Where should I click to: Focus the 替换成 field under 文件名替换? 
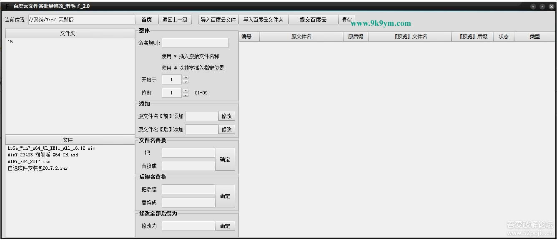click(x=188, y=166)
